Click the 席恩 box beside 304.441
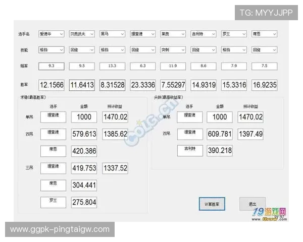 tap(53, 185)
